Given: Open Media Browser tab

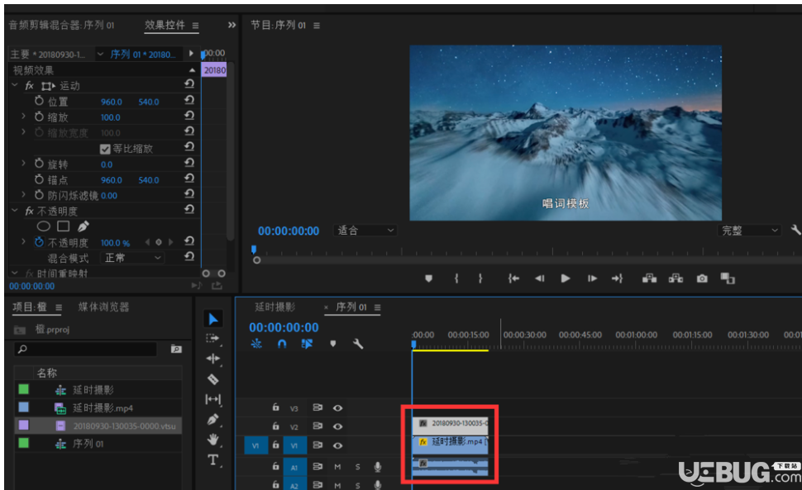Looking at the screenshot, I should point(103,307).
